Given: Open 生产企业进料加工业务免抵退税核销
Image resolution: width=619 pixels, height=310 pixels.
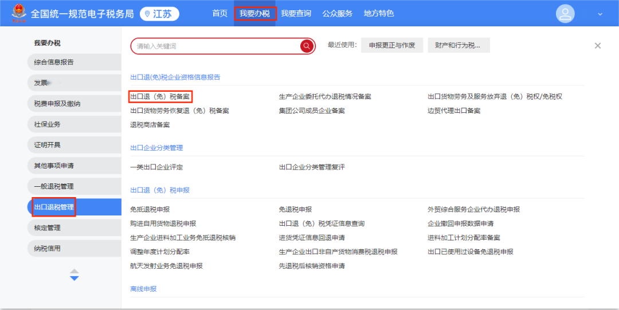Looking at the screenshot, I should [x=183, y=238].
